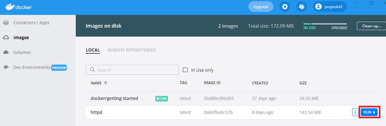Open the httpd three-dot options menu
This screenshot has width=386, height=126.
click(355, 112)
